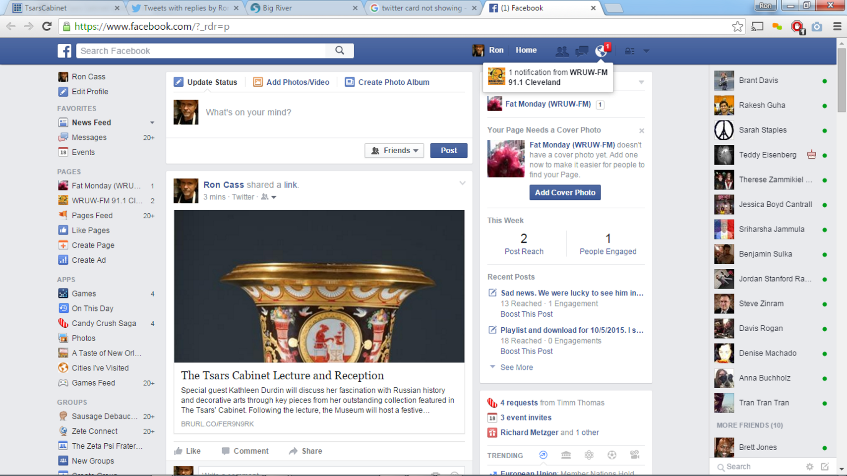Screen dimensions: 847x476
Task: Open chat options gear icon
Action: coord(809,467)
